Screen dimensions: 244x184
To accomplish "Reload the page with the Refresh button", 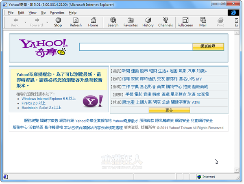I will 76,22.
